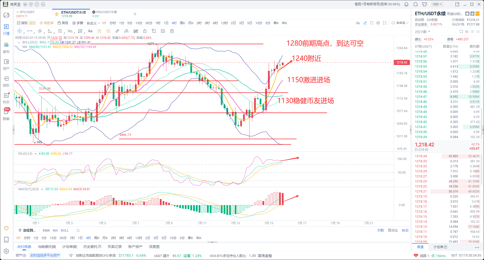
Task: Toggle the price alert bell for ETH/USDT
Action: 467,14
